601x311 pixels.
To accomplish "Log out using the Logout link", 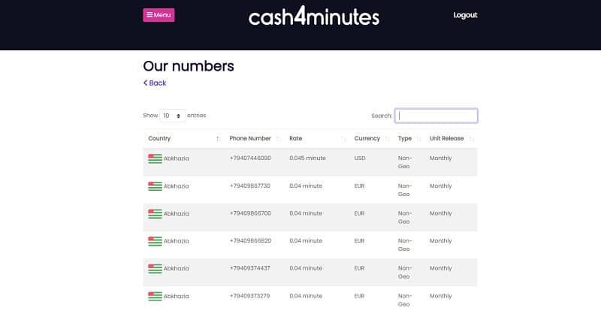I will pyautogui.click(x=465, y=15).
